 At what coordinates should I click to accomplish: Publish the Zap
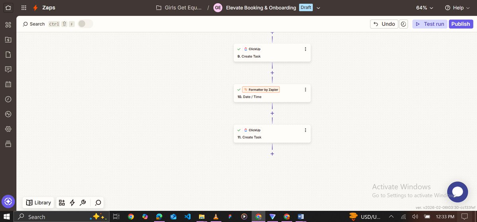(461, 24)
